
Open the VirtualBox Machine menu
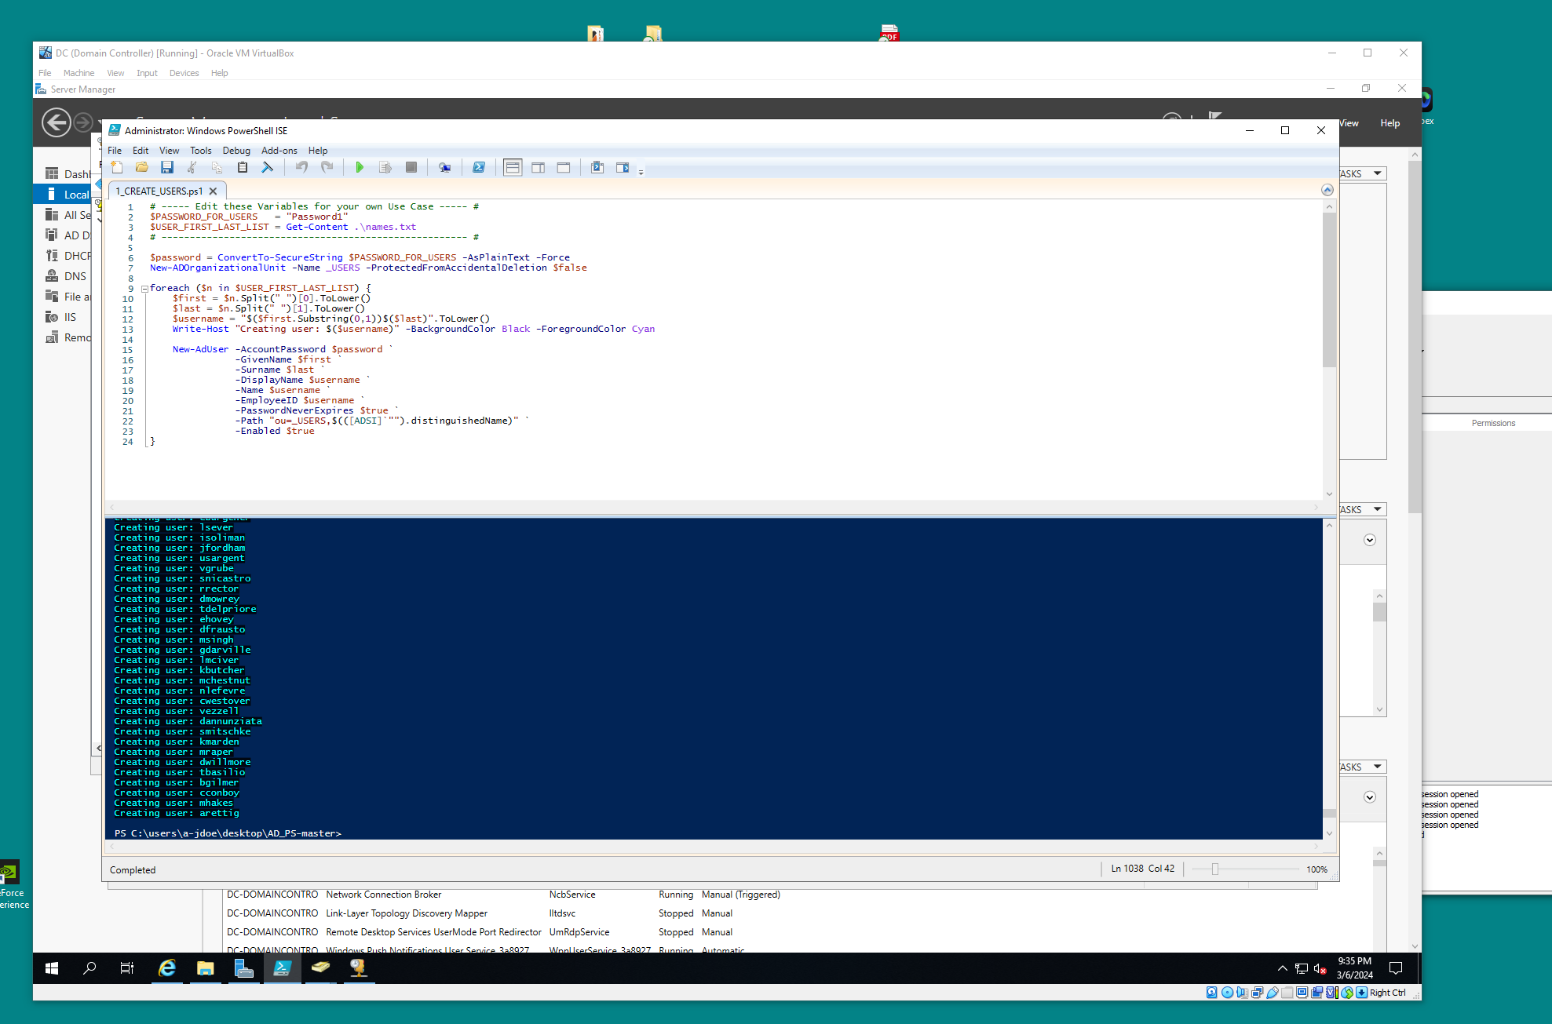tap(79, 73)
